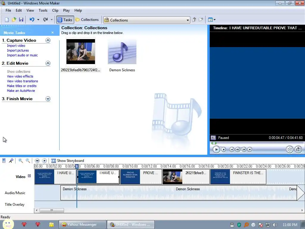Play the preview monitor video
The height and width of the screenshot is (229, 305).
[x=216, y=150]
